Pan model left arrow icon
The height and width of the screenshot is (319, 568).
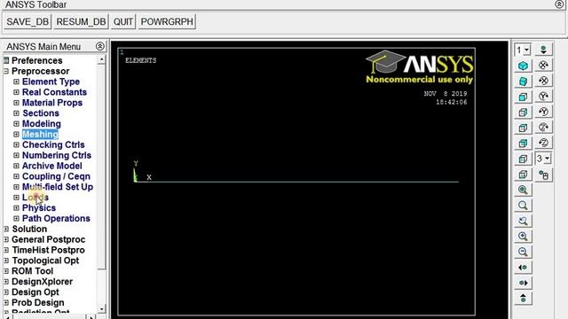523,268
